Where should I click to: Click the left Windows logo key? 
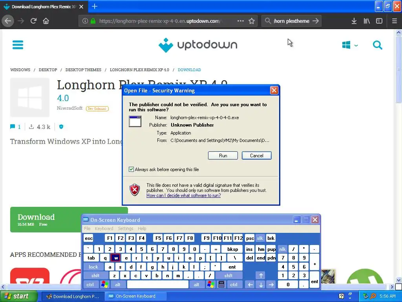[104, 285]
